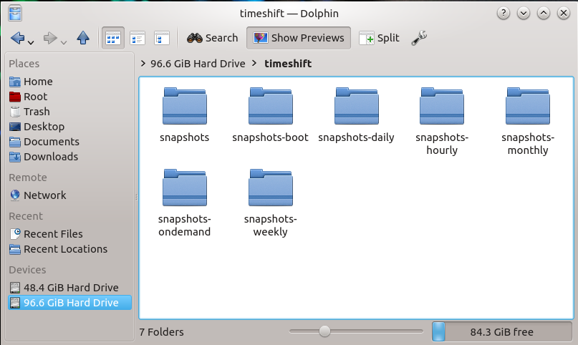
Task: Open the Back history dropdown arrow
Action: [31, 43]
